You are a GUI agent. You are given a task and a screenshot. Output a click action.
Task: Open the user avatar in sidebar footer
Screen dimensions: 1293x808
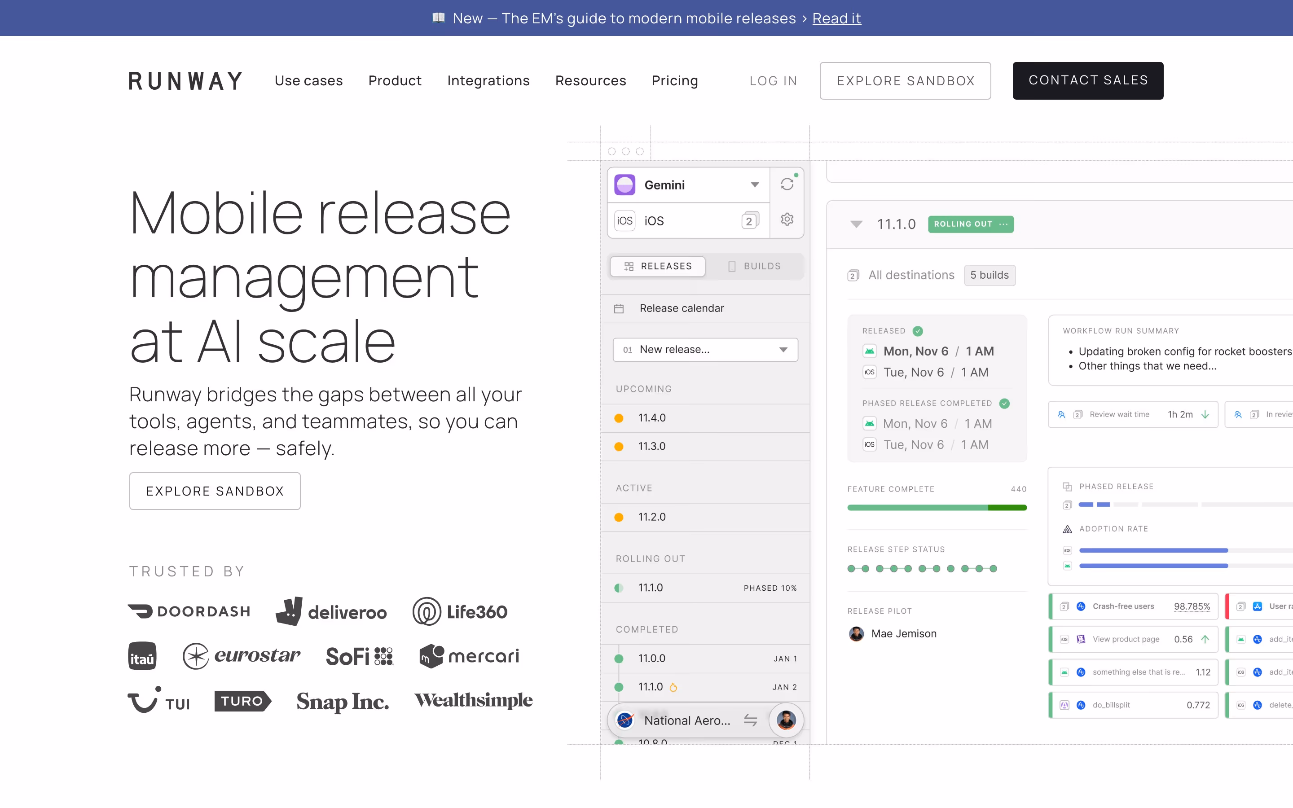[786, 720]
